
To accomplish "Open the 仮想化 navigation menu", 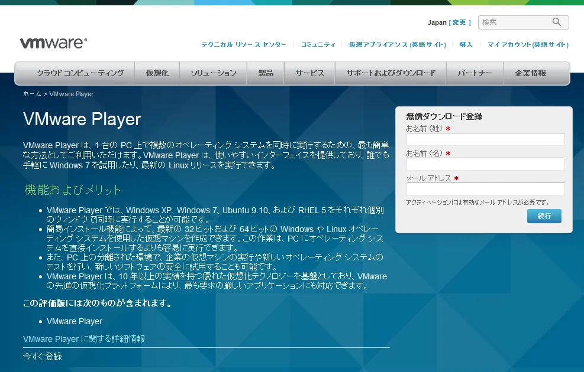I will pos(156,73).
